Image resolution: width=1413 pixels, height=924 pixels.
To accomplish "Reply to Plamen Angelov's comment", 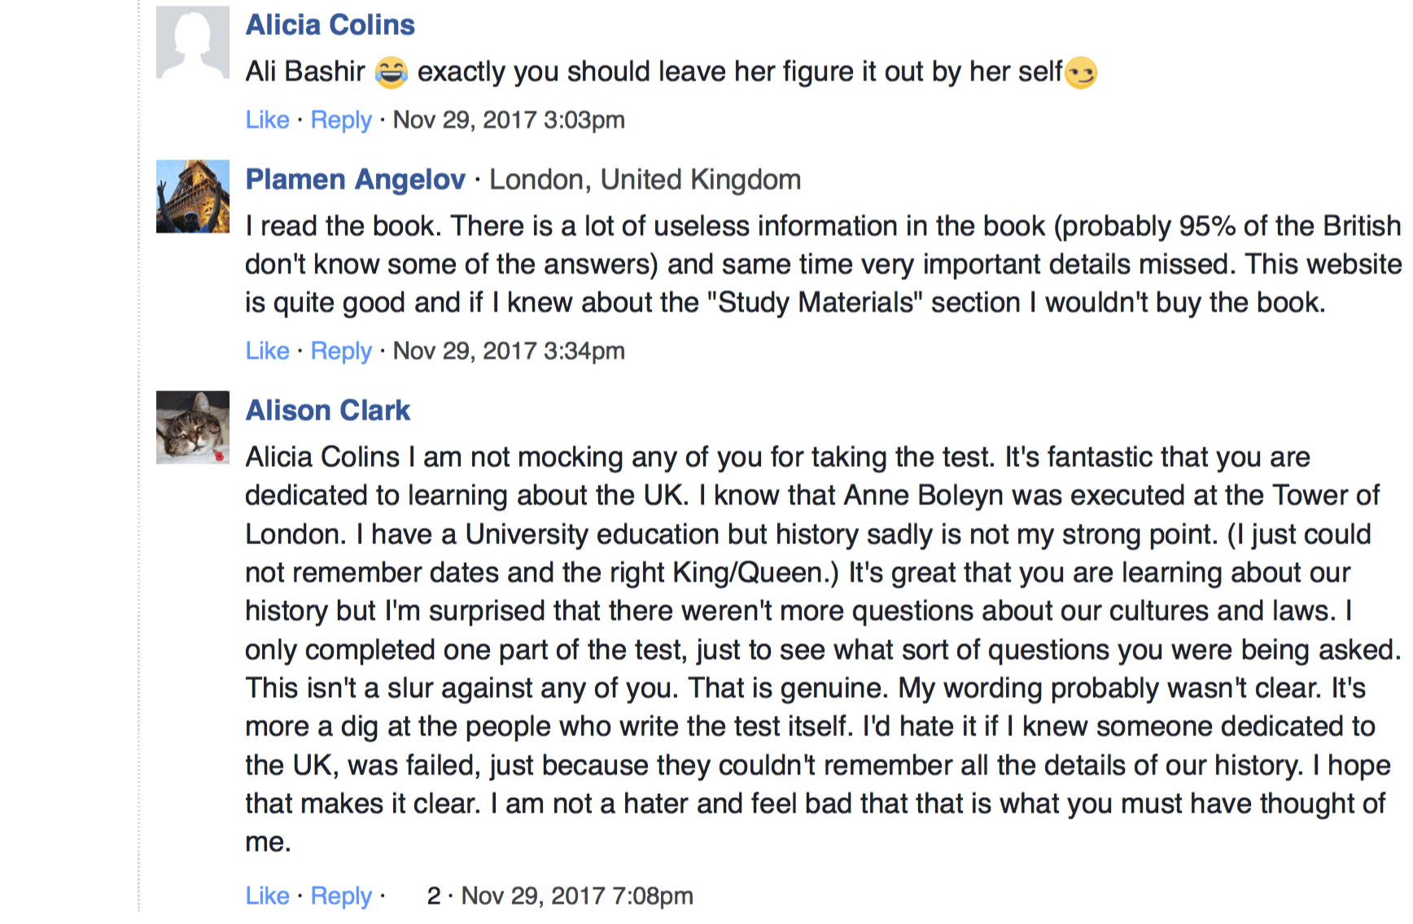I will coord(341,351).
